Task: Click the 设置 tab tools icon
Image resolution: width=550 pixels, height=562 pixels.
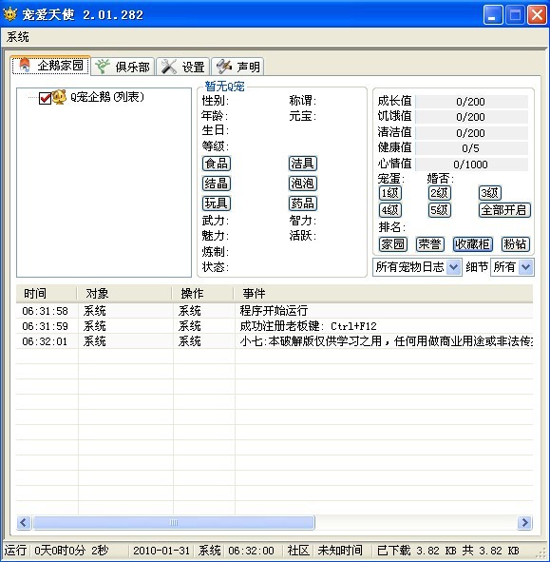Action: 169,67
